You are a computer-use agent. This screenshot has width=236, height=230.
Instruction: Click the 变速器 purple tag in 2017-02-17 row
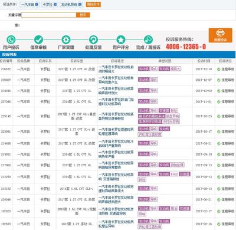point(185,208)
